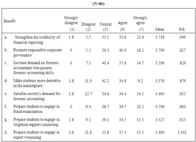
Task: Select the 'Satisfies society's demand' row label
Action: pos(37,96)
